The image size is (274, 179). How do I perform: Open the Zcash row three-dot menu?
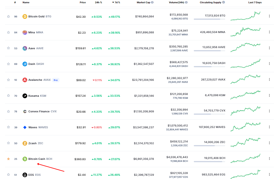pyautogui.click(x=269, y=143)
